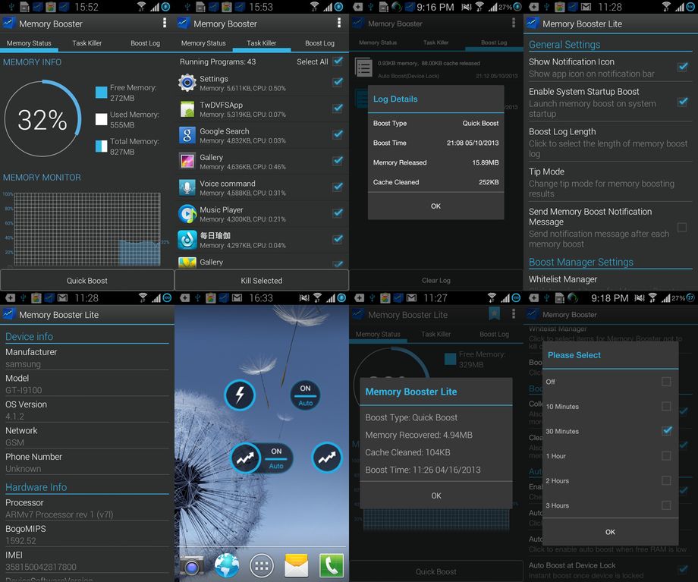The height and width of the screenshot is (582, 698).
Task: Uncheck the Voice command row checkbox
Action: pos(338,187)
